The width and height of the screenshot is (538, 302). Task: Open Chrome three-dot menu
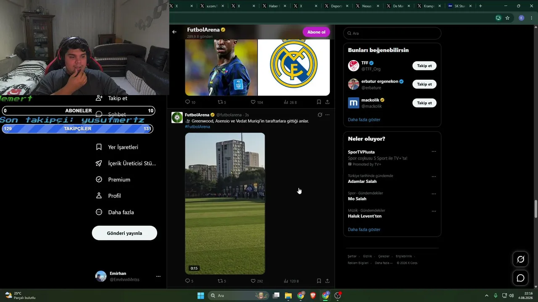coord(531,18)
